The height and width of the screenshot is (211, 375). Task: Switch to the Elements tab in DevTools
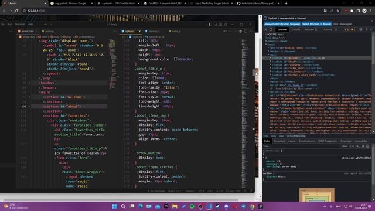282,30
